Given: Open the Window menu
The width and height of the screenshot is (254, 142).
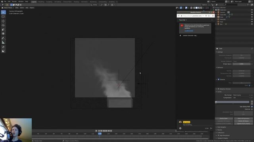Looking at the screenshot, I should click(x=21, y=2).
